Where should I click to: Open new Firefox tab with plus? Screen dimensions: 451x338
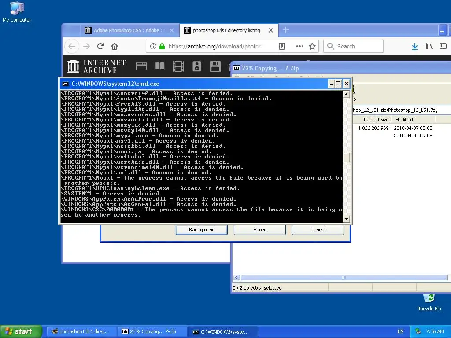(x=285, y=30)
